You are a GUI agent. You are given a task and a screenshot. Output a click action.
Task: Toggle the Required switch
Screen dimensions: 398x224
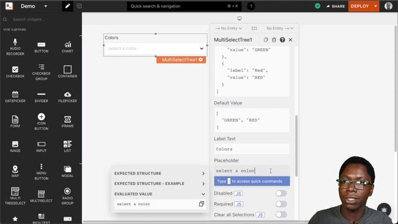pyautogui.click(x=281, y=204)
